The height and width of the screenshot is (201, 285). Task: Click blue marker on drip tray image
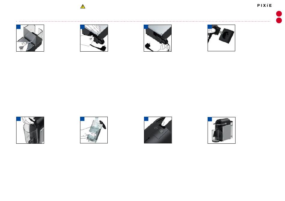(x=19, y=27)
